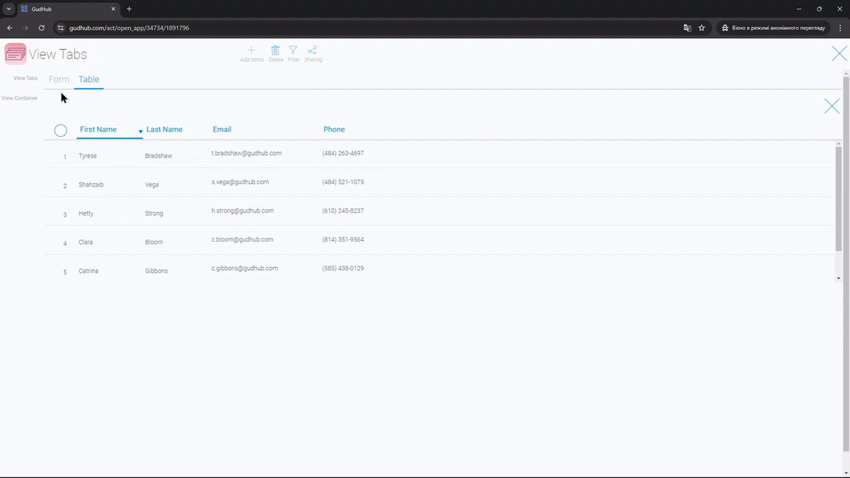Screen dimensions: 850x478
Task: Click the Clara first name cell
Action: tap(86, 242)
